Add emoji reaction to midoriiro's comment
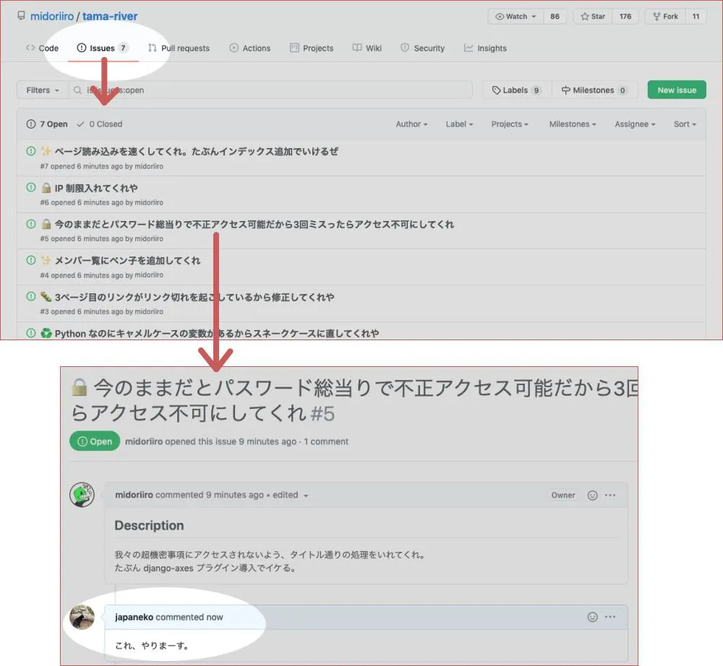 click(592, 495)
